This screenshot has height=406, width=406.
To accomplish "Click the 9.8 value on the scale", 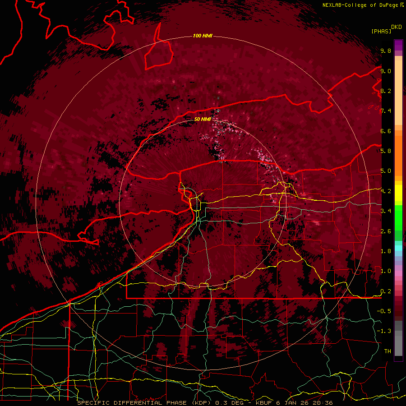I will (386, 51).
